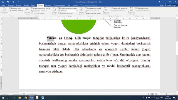
Task: Open File Explorer from taskbar
Action: point(20,97)
